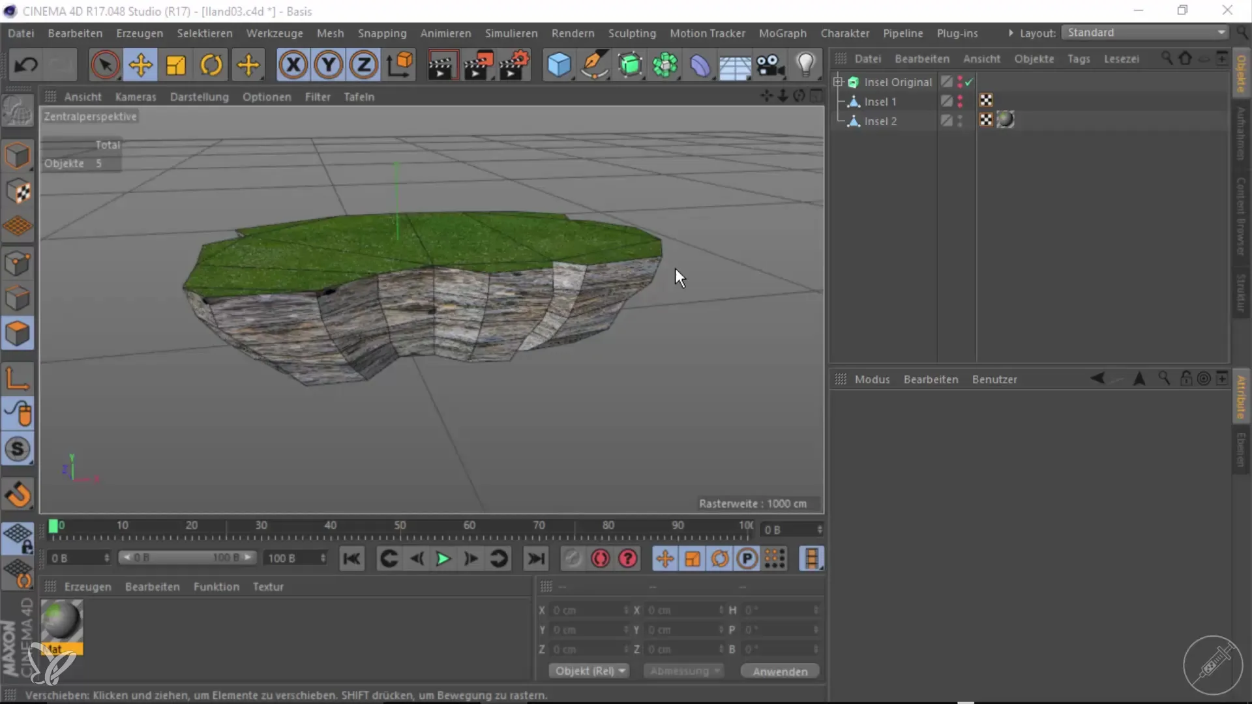This screenshot has width=1252, height=704.
Task: Open the deformer objects icon
Action: point(700,65)
